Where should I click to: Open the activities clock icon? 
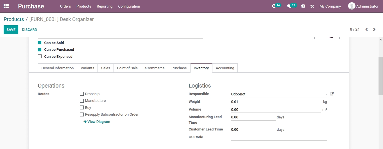[x=274, y=6]
